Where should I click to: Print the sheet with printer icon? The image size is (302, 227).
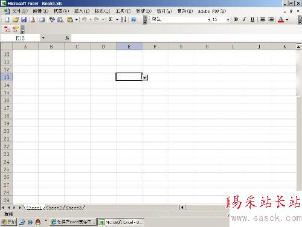[x=42, y=19]
